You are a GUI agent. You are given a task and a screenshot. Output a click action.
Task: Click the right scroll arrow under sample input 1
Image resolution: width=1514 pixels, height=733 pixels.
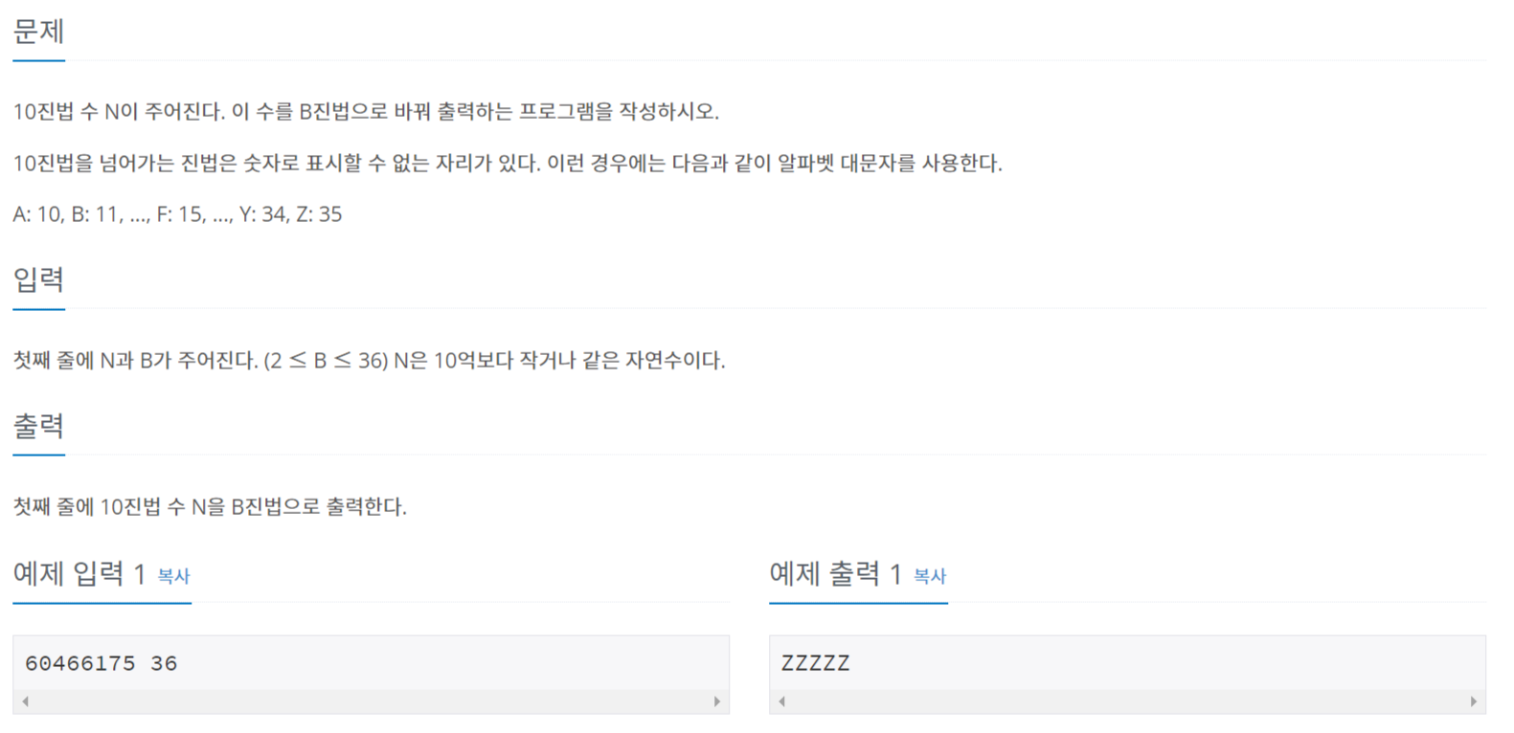coord(718,701)
